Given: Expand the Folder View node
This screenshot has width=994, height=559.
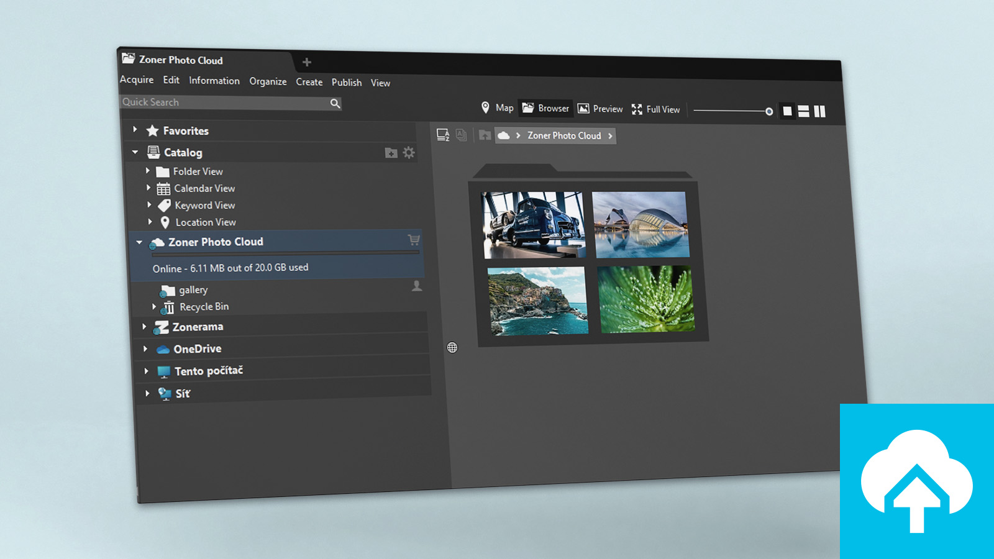Looking at the screenshot, I should (148, 171).
